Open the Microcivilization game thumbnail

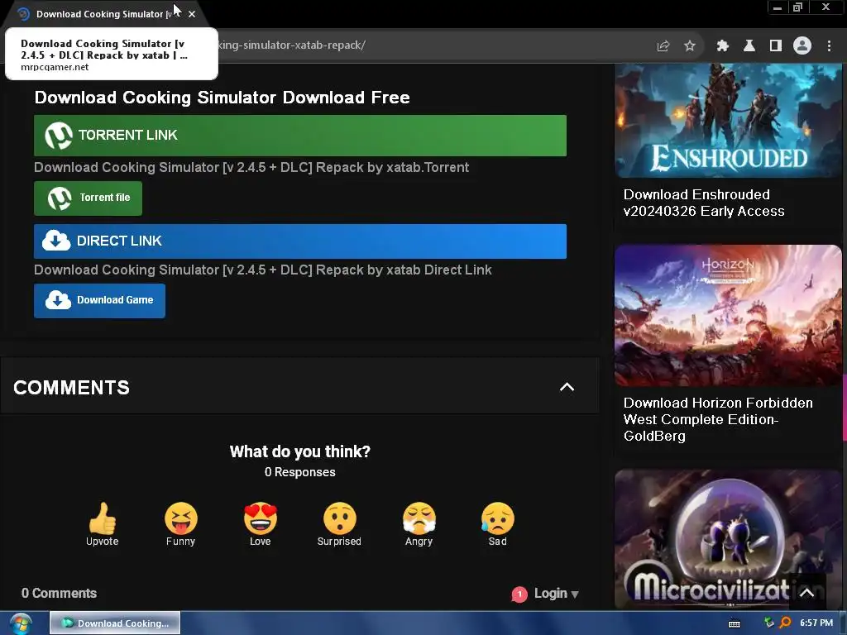728,539
